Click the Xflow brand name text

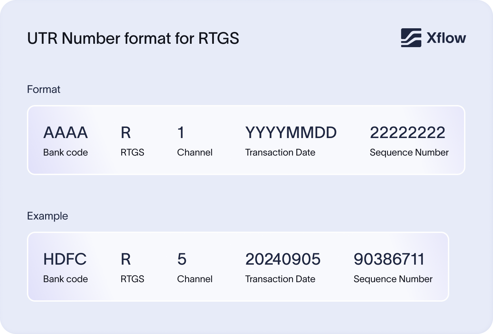446,38
